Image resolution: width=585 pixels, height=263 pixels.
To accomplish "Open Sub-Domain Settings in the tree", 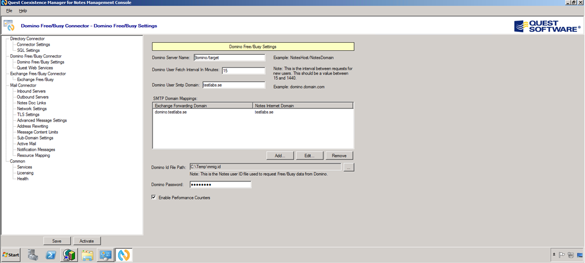I will (x=35, y=138).
